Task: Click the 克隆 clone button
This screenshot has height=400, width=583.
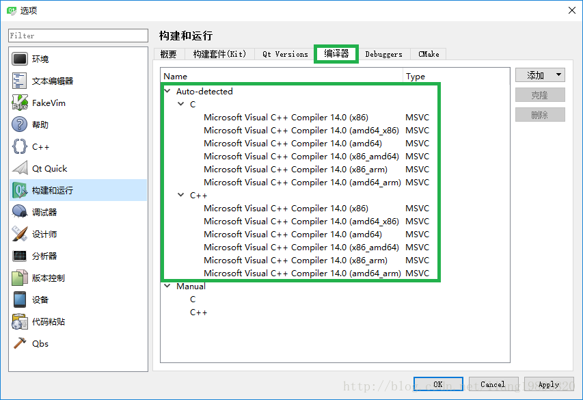Action: click(x=540, y=95)
